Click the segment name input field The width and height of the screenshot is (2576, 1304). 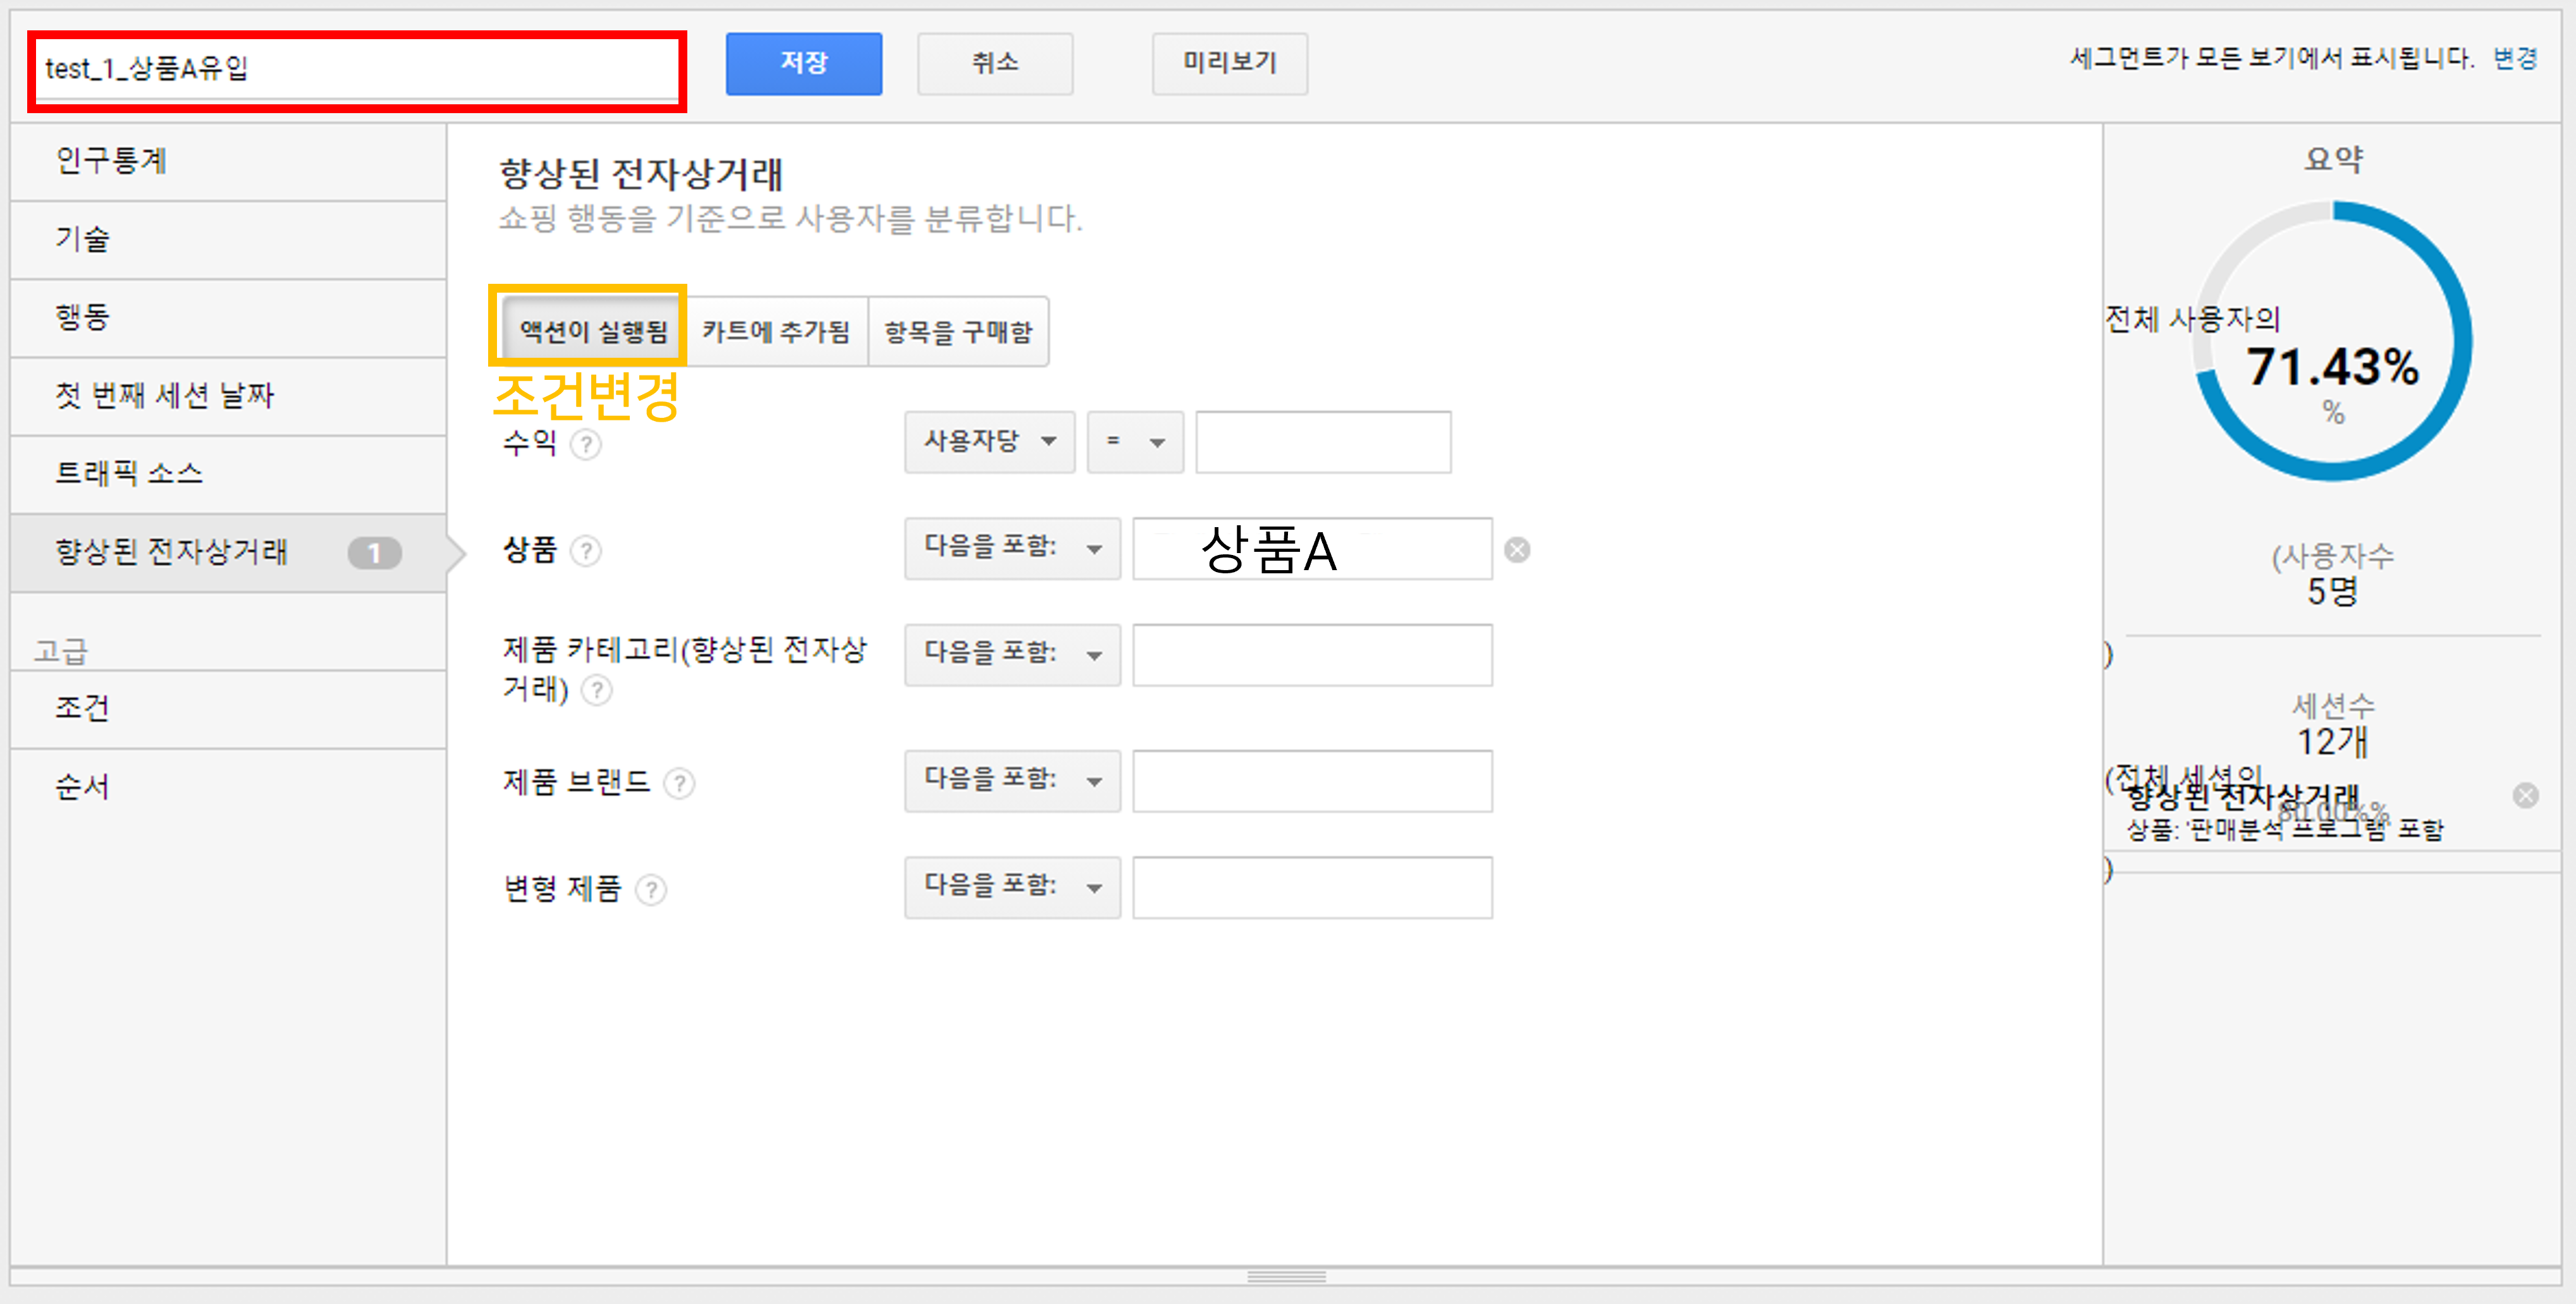[357, 69]
